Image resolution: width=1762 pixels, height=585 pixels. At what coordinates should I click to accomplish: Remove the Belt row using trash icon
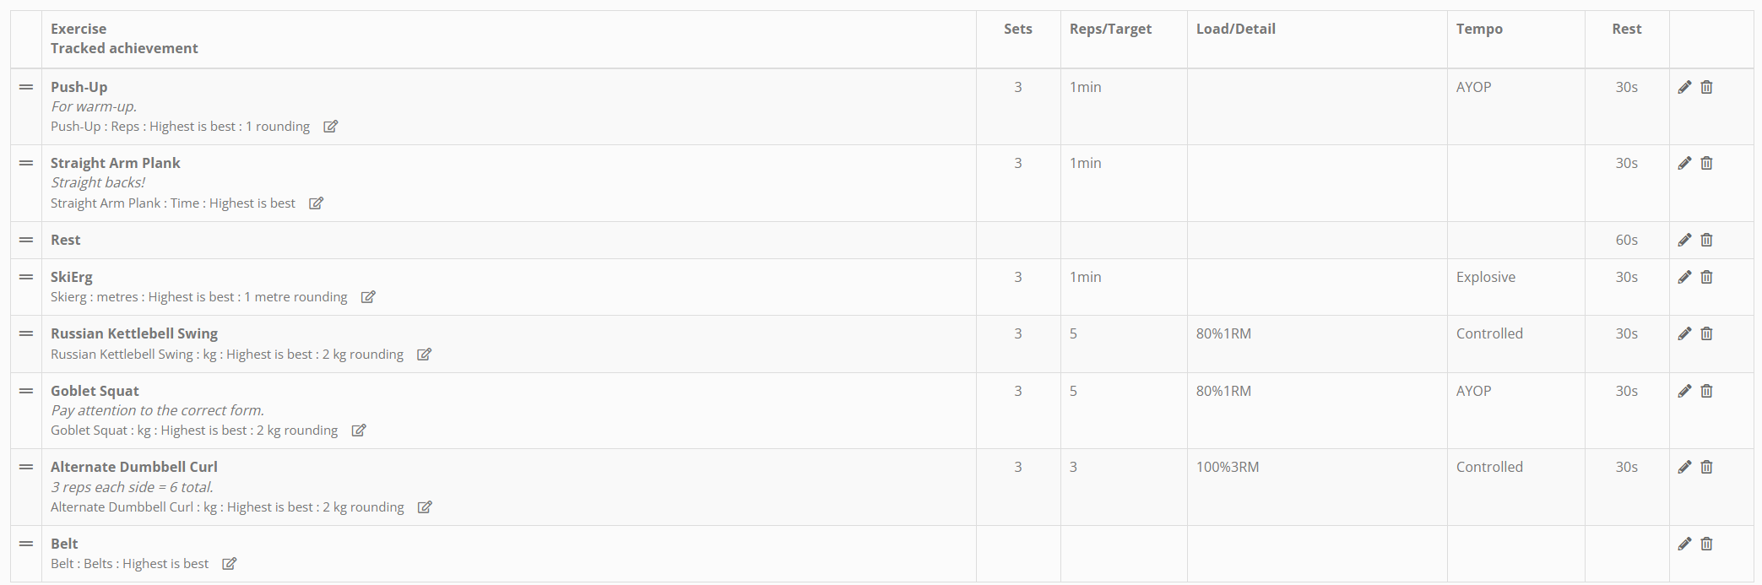coord(1706,544)
